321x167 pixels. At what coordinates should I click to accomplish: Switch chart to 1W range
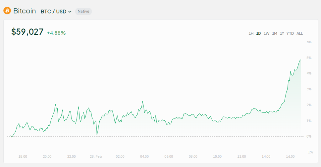tap(266, 33)
